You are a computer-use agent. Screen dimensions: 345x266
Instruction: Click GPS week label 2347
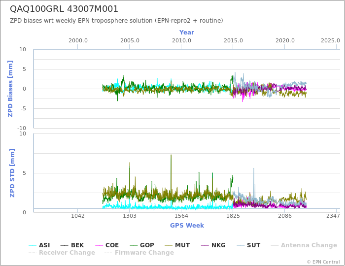(x=333, y=216)
